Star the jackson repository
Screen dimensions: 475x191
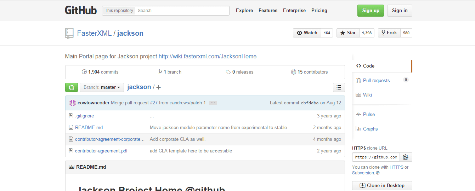[348, 33]
